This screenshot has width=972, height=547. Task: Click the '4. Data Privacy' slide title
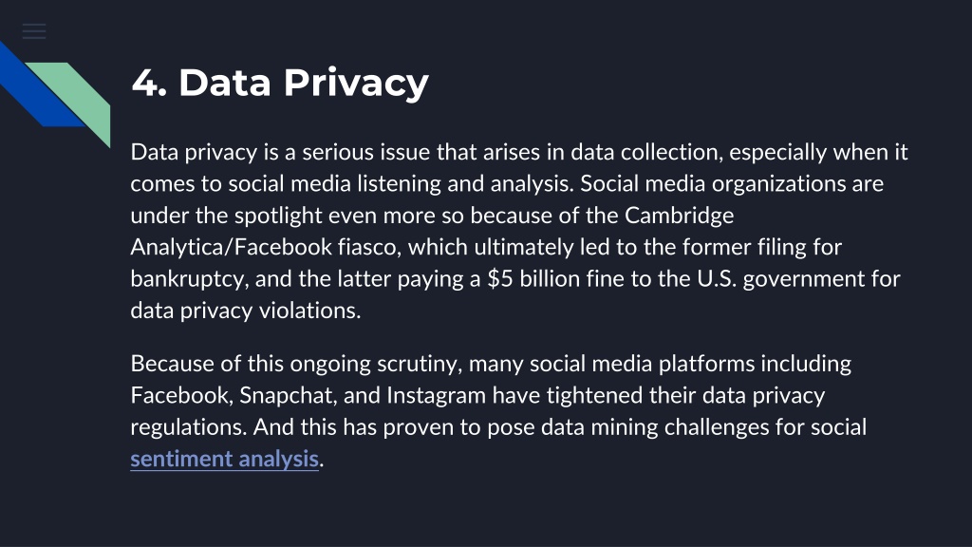click(x=280, y=83)
